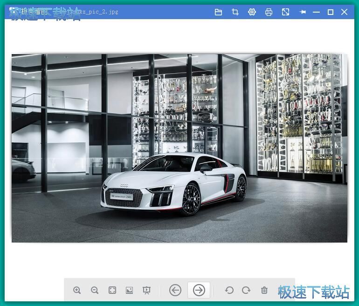Minimize the image viewer window
The image size is (359, 306).
(317, 12)
